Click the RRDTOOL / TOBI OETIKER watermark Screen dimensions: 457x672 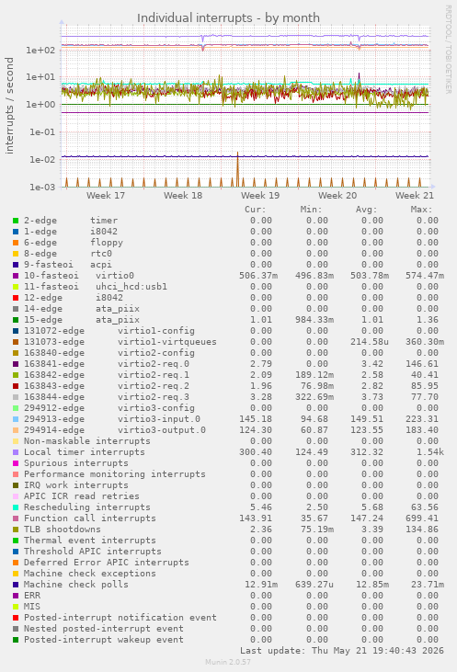click(x=449, y=50)
